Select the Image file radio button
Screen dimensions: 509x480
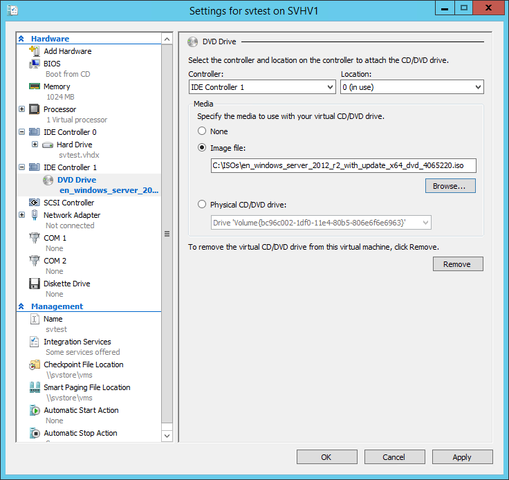pos(202,148)
